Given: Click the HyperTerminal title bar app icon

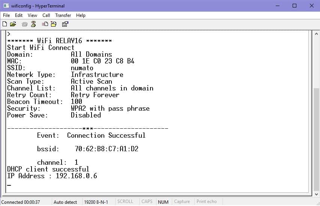Looking at the screenshot, I should pos(5,6).
